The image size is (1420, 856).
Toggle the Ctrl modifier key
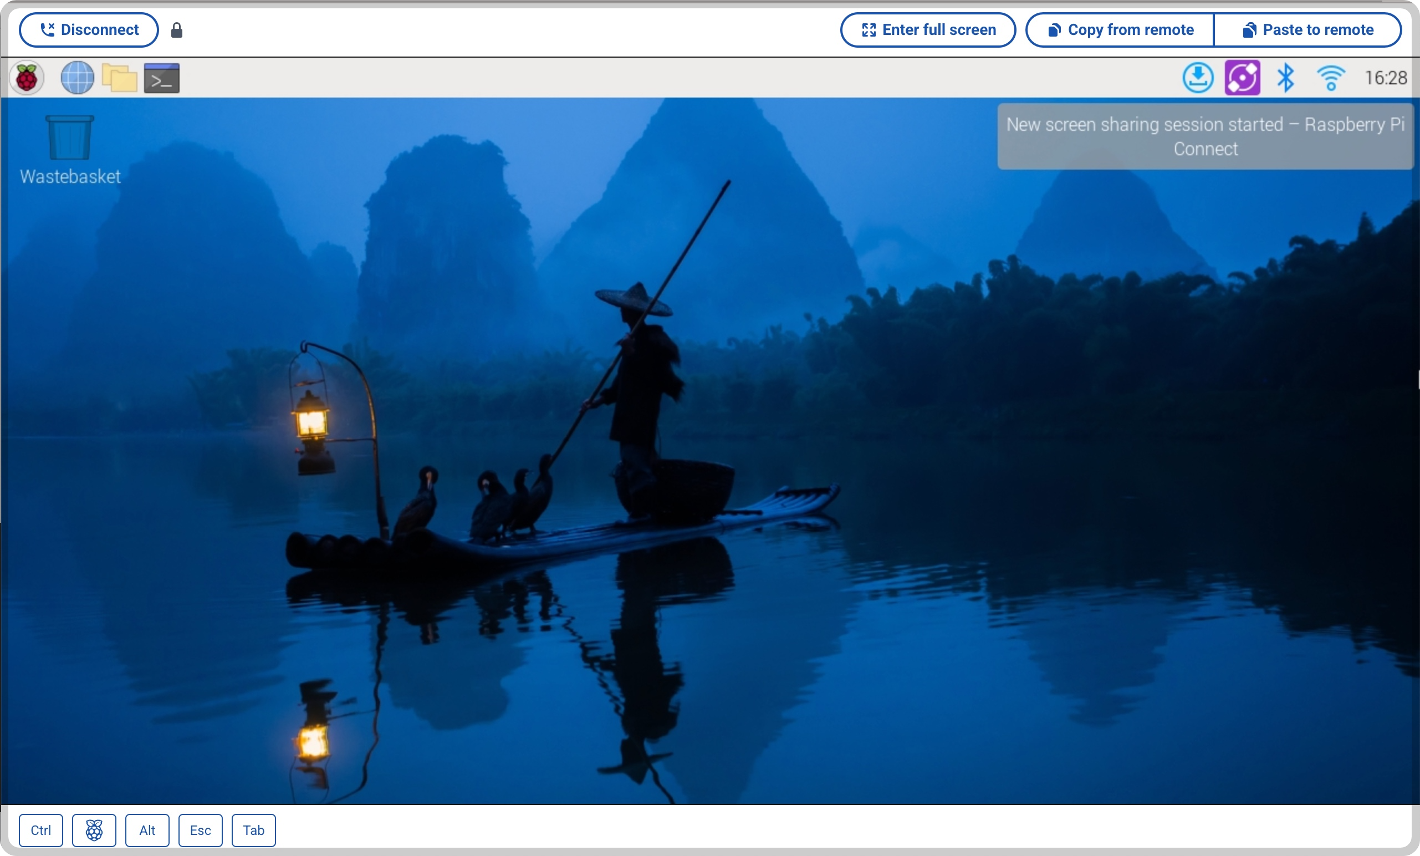(x=40, y=830)
